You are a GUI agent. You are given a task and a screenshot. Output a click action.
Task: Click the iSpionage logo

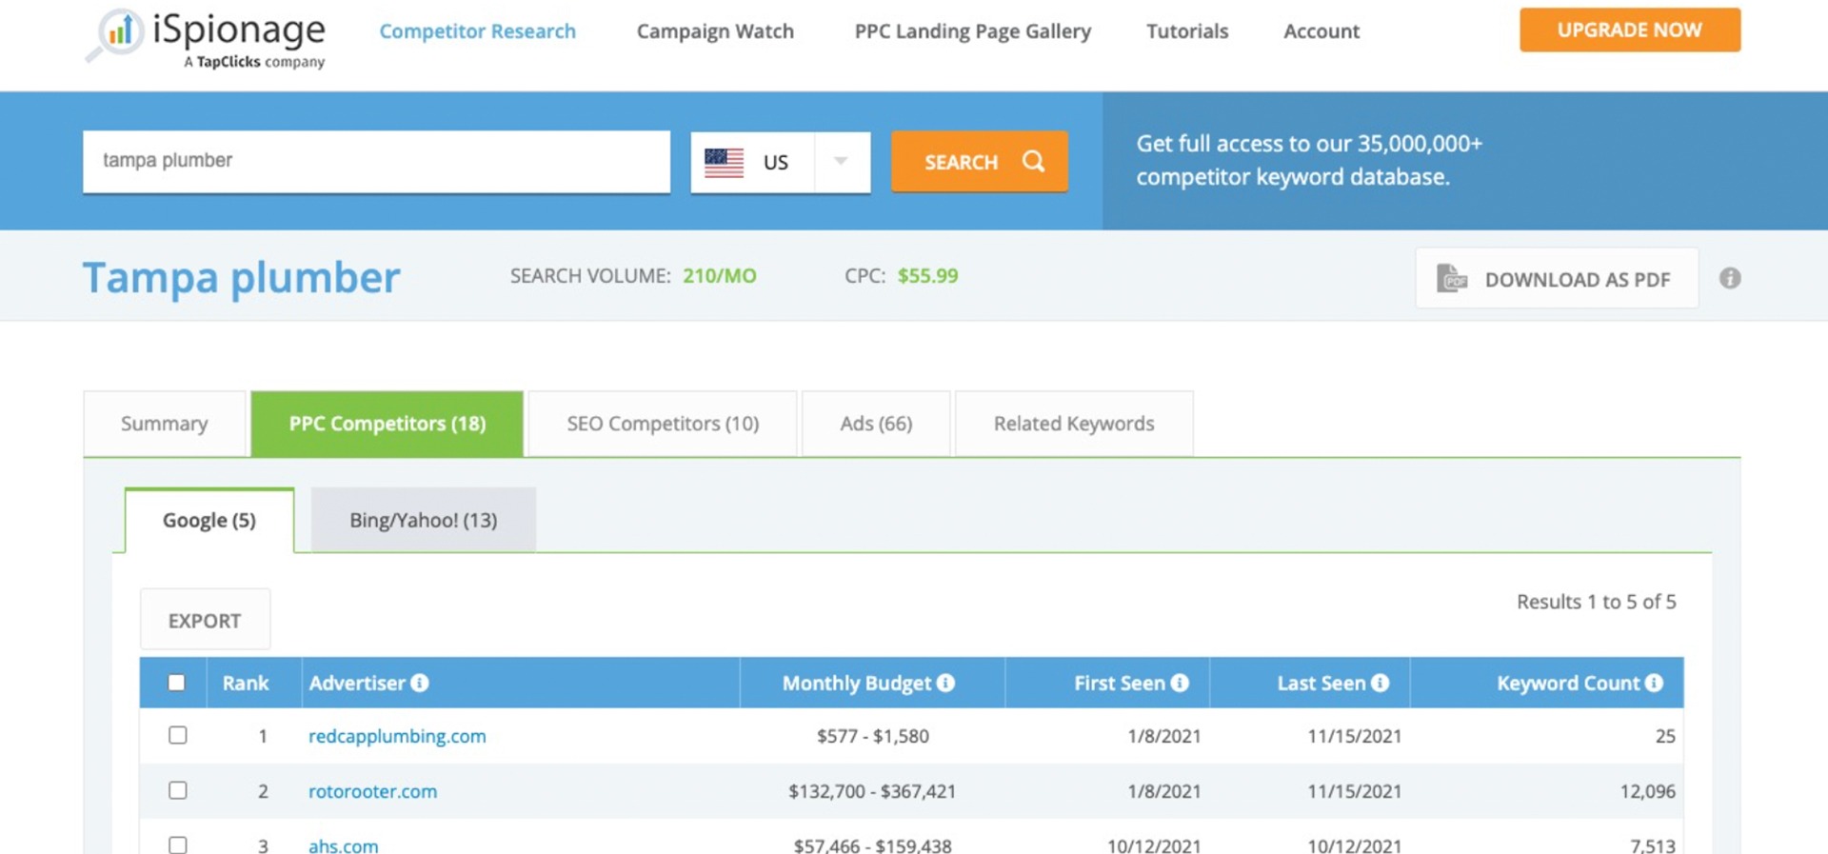(206, 37)
